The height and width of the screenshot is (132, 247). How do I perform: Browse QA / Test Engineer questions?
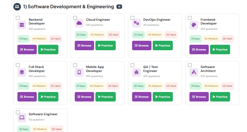click(x=142, y=97)
